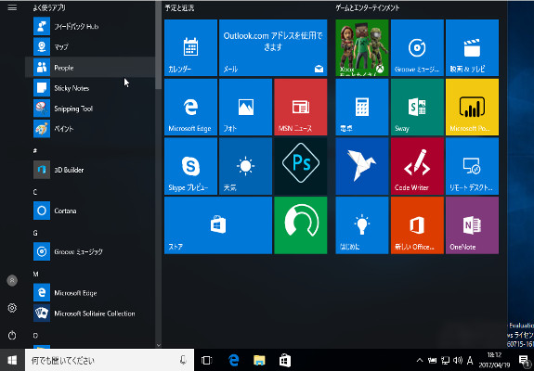Click the 'G' letter group header
The height and width of the screenshot is (371, 534).
tap(35, 234)
